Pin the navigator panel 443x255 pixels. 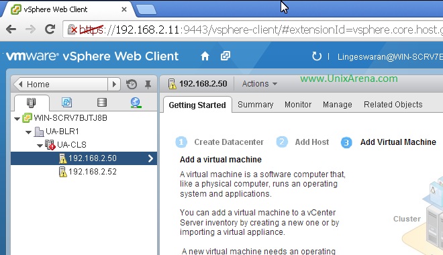click(x=148, y=84)
